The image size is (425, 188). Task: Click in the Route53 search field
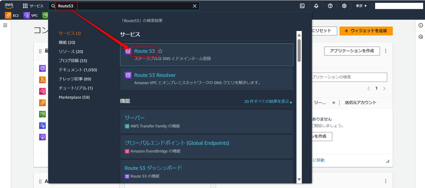(124, 6)
